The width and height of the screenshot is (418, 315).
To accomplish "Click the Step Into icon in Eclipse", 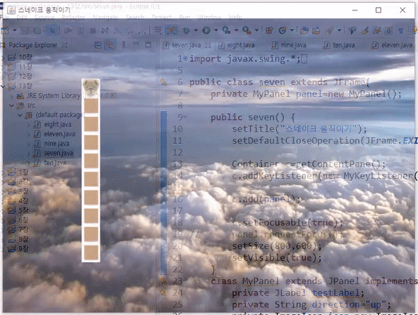I will [117, 31].
